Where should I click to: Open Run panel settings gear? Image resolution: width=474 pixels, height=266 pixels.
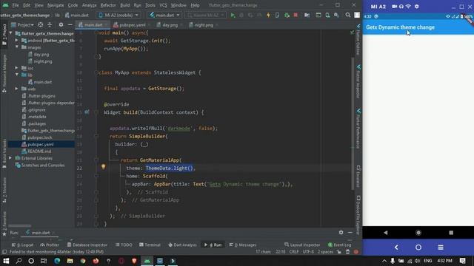click(x=341, y=232)
